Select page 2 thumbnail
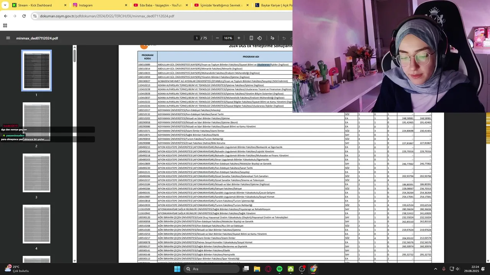This screenshot has height=275, width=490. (36, 122)
